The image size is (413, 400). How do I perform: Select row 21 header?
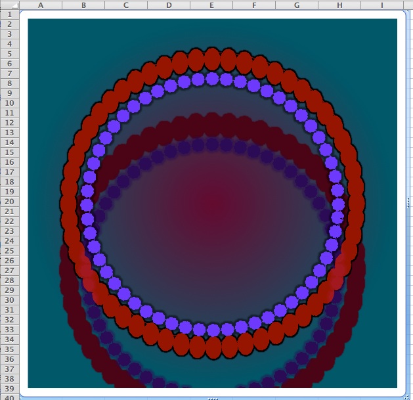pos(9,211)
